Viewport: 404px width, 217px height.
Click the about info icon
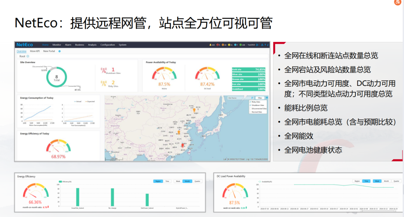tap(268, 45)
